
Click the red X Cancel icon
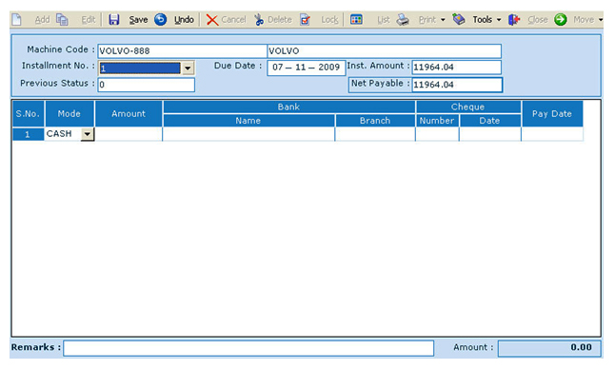click(x=212, y=20)
